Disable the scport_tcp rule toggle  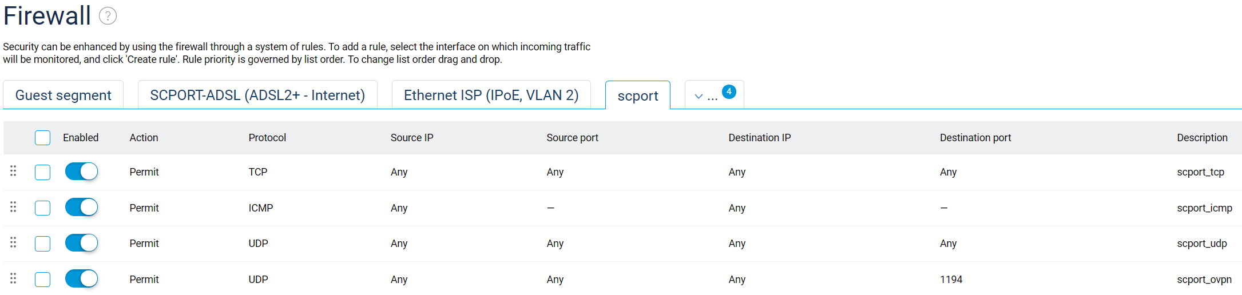tap(82, 172)
